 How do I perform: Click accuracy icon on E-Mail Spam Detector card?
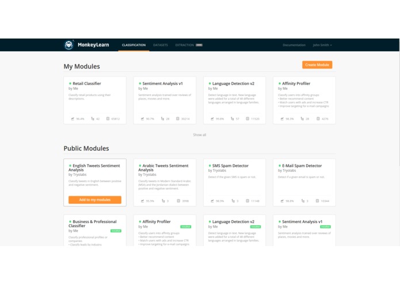[282, 201]
